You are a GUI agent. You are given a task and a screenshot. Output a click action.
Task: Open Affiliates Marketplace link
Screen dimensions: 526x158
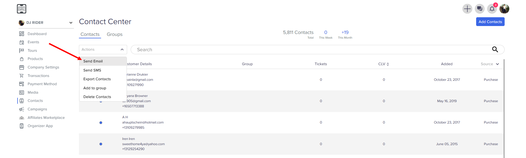click(46, 118)
